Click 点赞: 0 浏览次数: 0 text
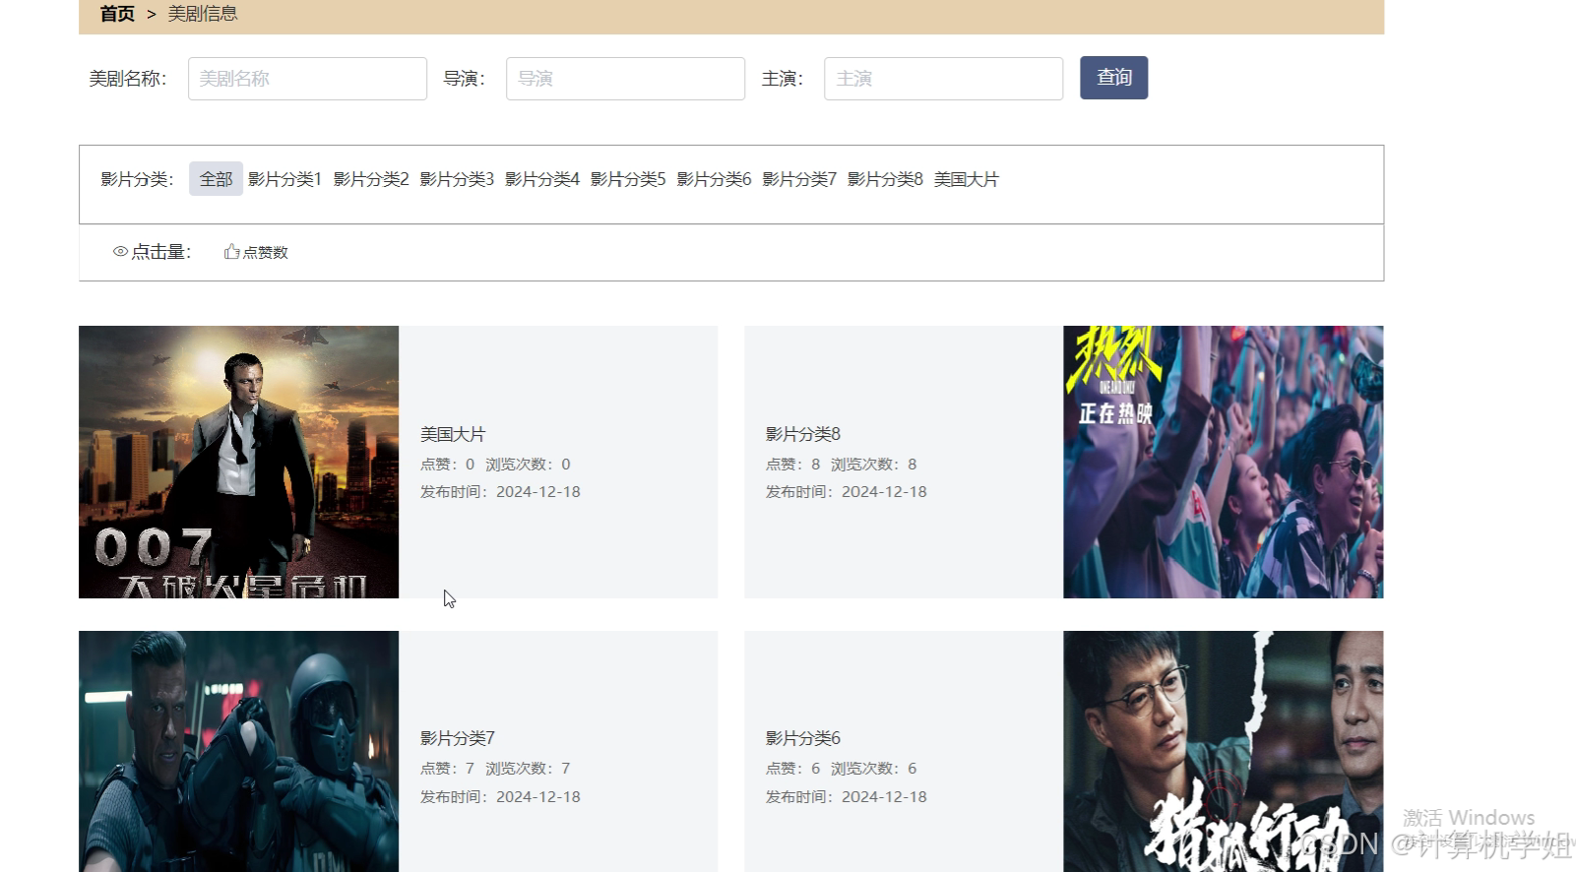Screen dimensions: 1576x872 [495, 464]
